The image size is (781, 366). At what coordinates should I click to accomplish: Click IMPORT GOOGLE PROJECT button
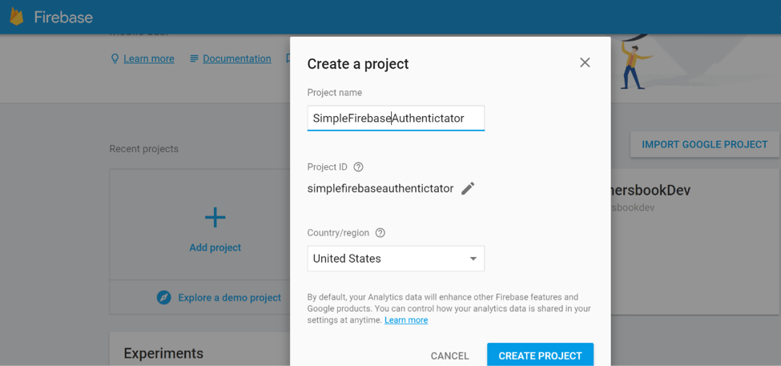coord(704,144)
